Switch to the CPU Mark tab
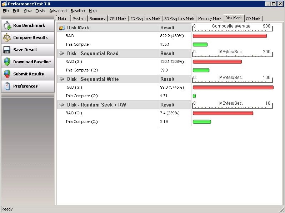The width and height of the screenshot is (285, 213). coord(118,19)
